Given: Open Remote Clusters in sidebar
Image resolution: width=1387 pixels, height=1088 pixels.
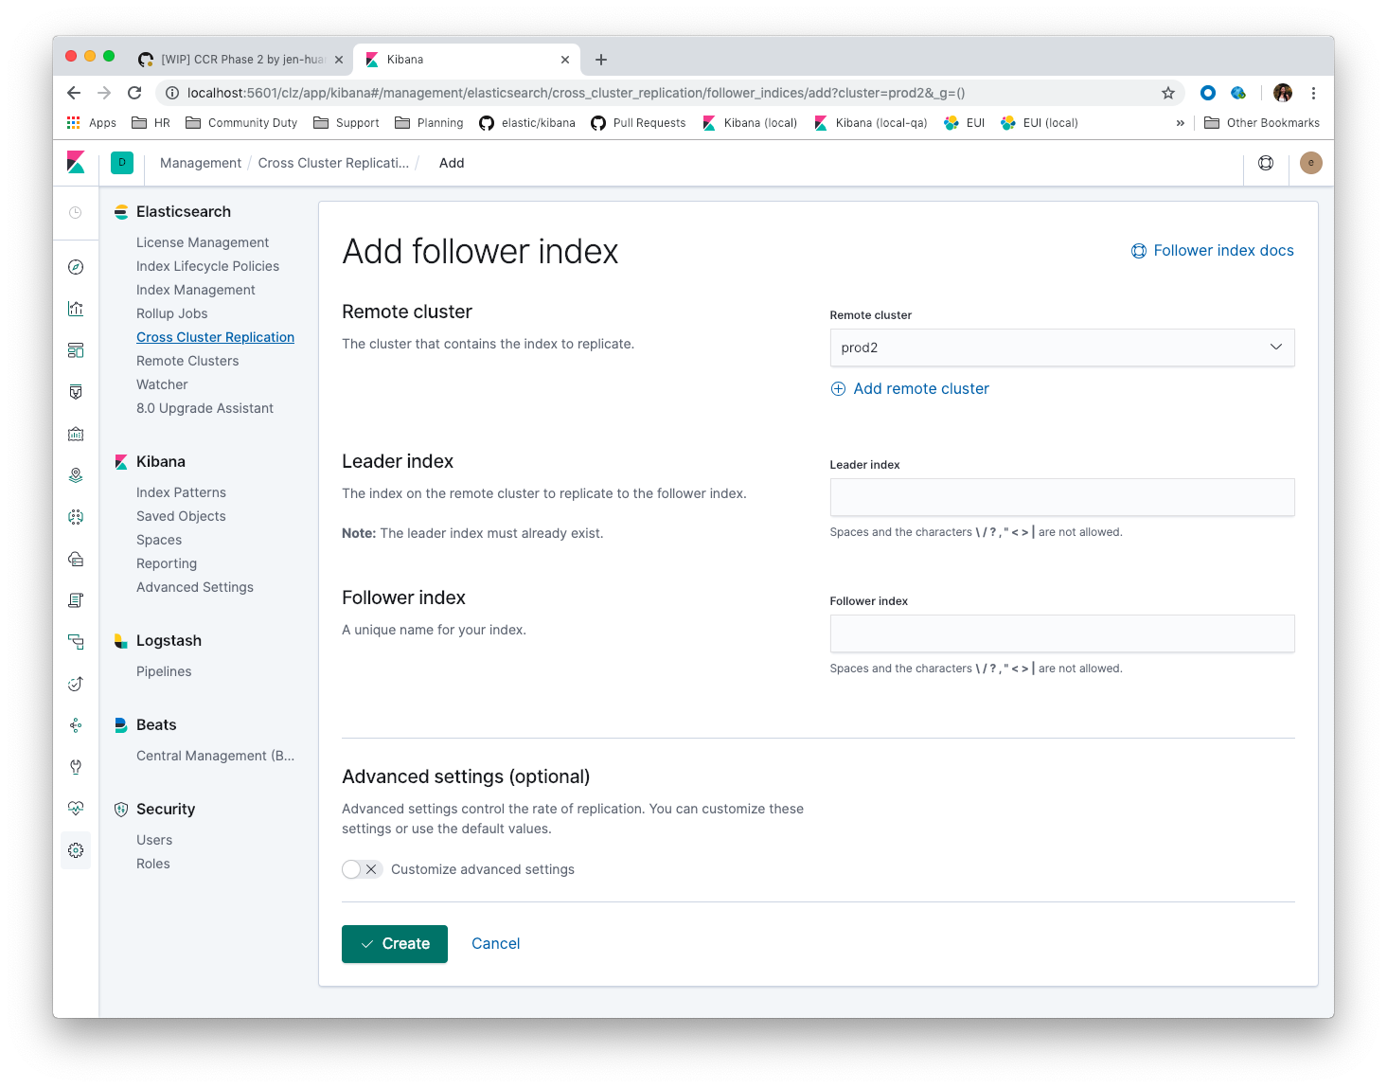Looking at the screenshot, I should (x=187, y=361).
